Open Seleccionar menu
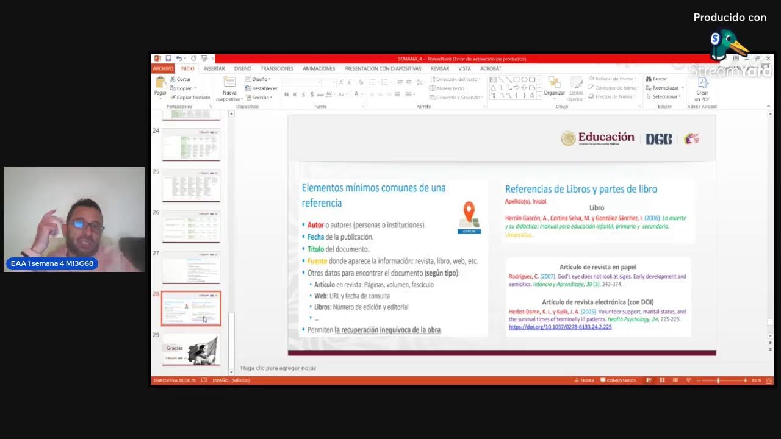 pyautogui.click(x=663, y=96)
